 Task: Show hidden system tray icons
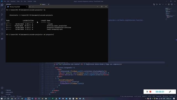[x=146, y=99]
